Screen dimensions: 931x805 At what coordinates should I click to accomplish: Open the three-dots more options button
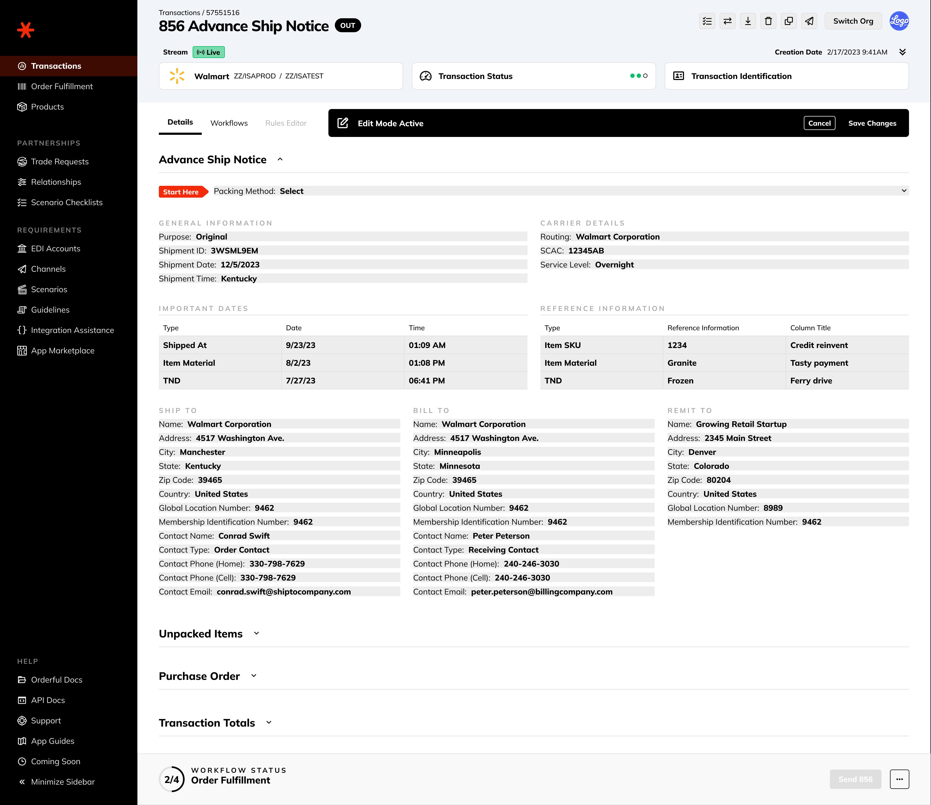pyautogui.click(x=900, y=779)
